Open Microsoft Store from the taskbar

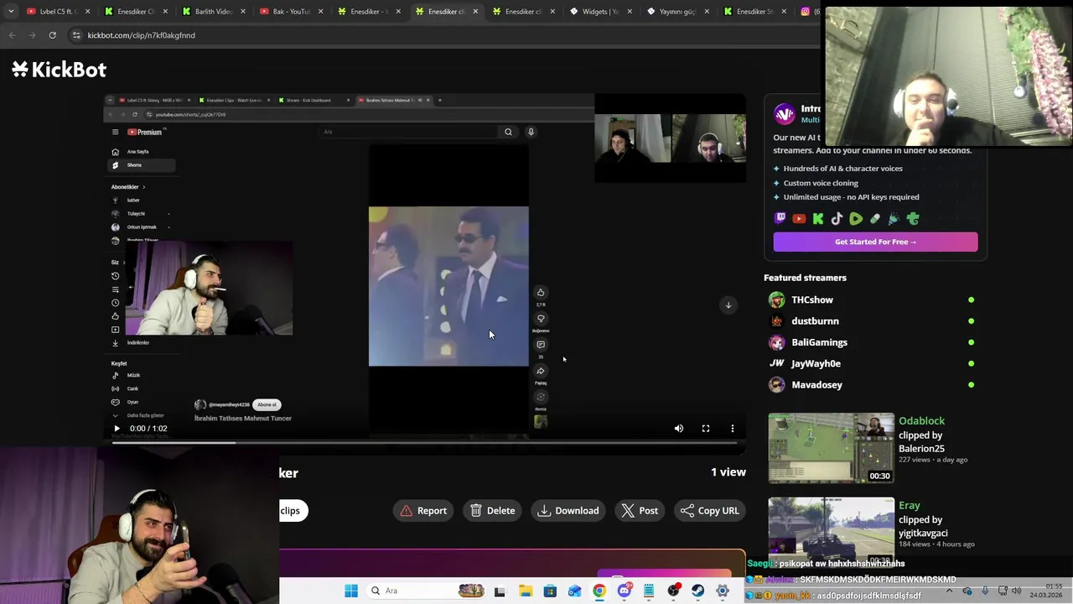click(x=550, y=591)
